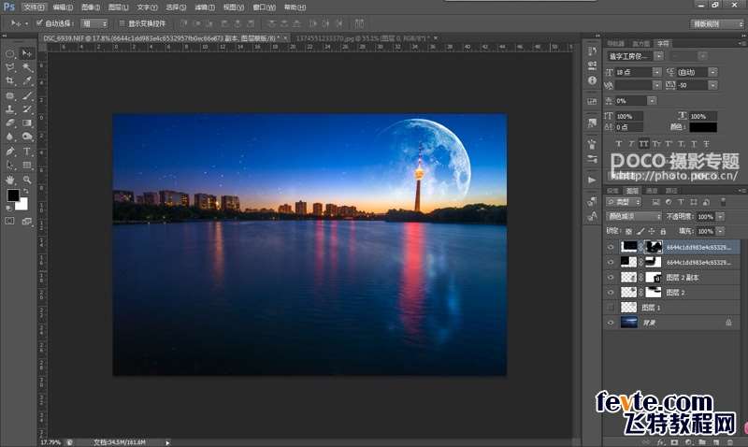
Task: Toggle the All Caps TT style
Action: coord(643,144)
